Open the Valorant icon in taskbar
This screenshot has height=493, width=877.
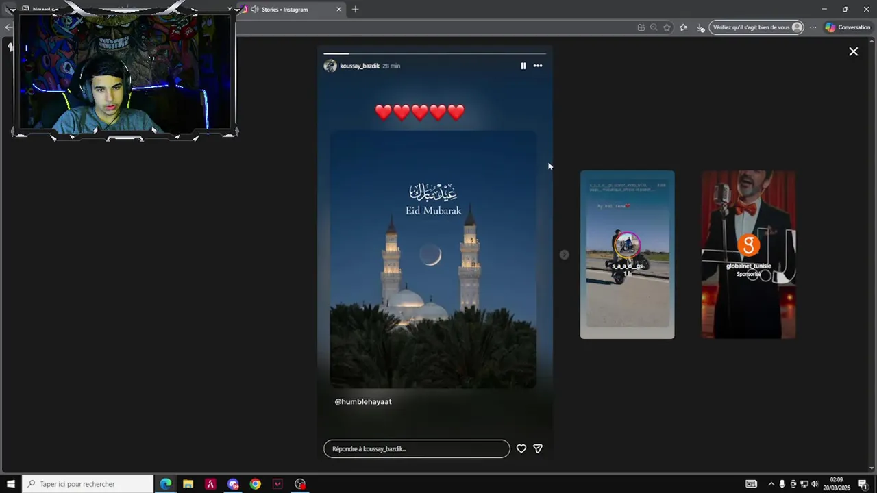[x=277, y=484]
